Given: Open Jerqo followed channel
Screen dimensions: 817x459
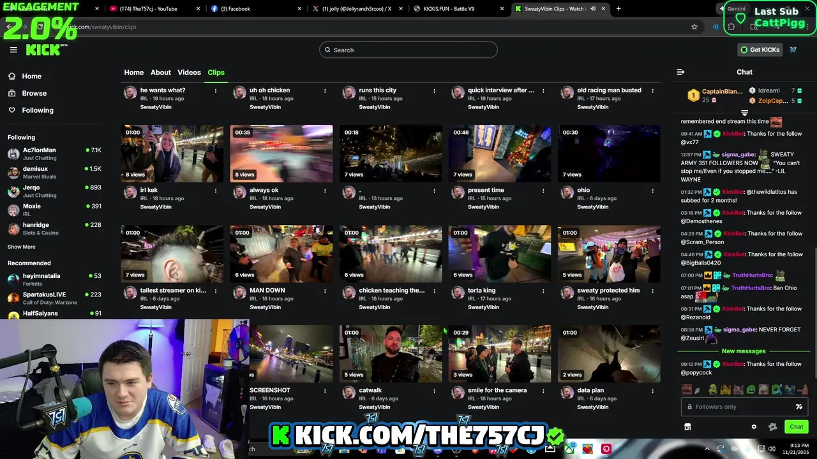Looking at the screenshot, I should point(54,191).
